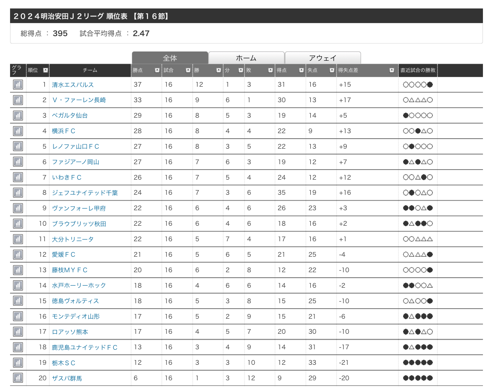This screenshot has height=392, width=493.
Task: Sort table by 得点 column arrow
Action: (301, 70)
